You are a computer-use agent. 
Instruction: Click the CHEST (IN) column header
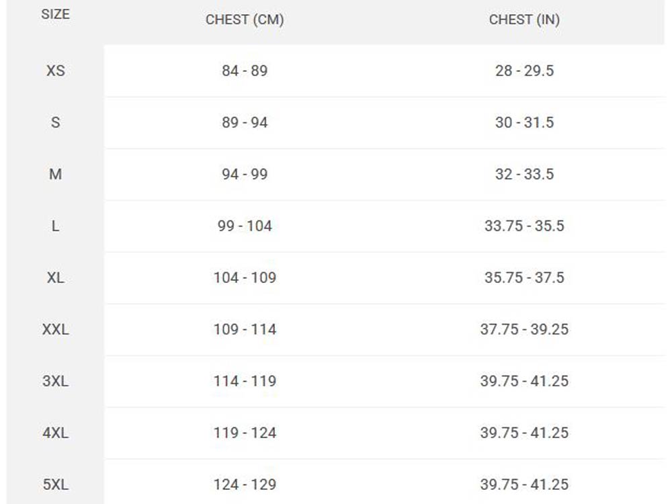click(524, 20)
